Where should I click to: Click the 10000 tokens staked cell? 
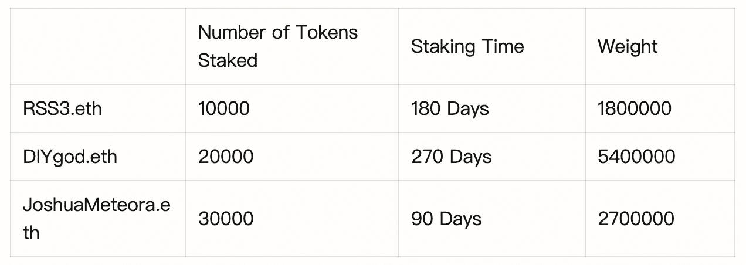pos(224,108)
